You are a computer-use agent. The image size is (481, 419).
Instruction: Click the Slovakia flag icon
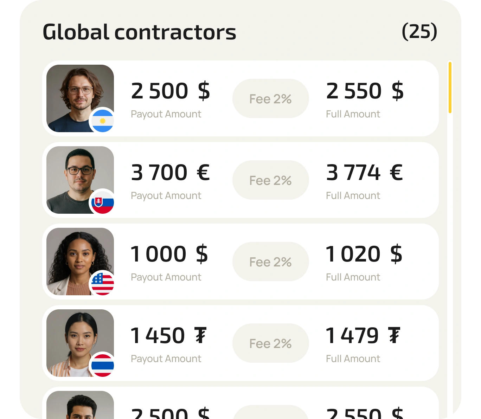pyautogui.click(x=103, y=202)
